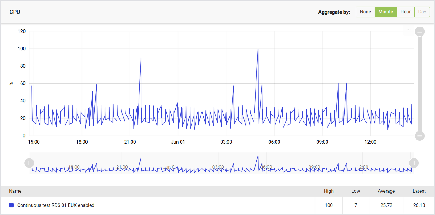Click the Average column header
Image resolution: width=435 pixels, height=215 pixels.
pyautogui.click(x=386, y=191)
